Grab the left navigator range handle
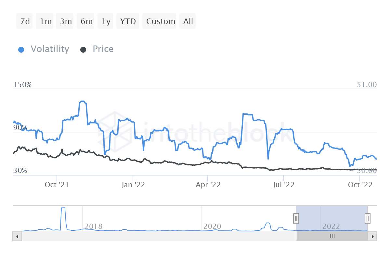 [x=296, y=218]
